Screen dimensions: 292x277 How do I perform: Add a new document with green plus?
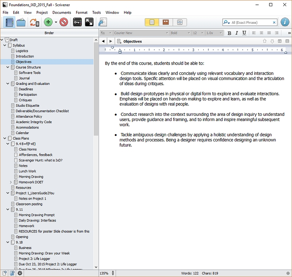tap(48, 22)
